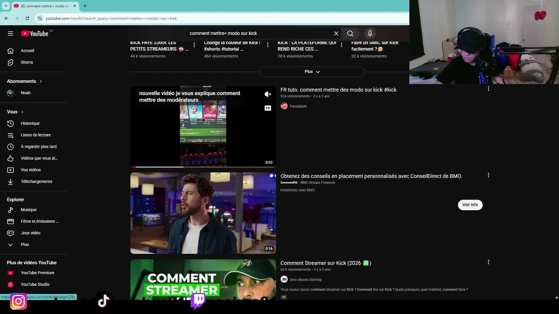Open the YouTube hamburger guide menu
The height and width of the screenshot is (314, 559).
click(x=10, y=33)
